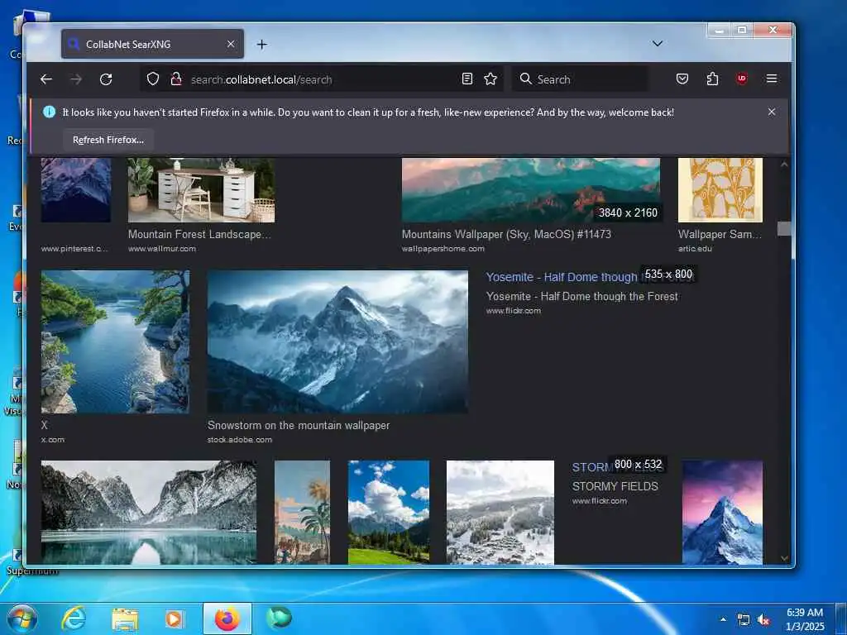The image size is (847, 635).
Task: Click the 3840 x 2160 resolution badge
Action: pos(628,212)
